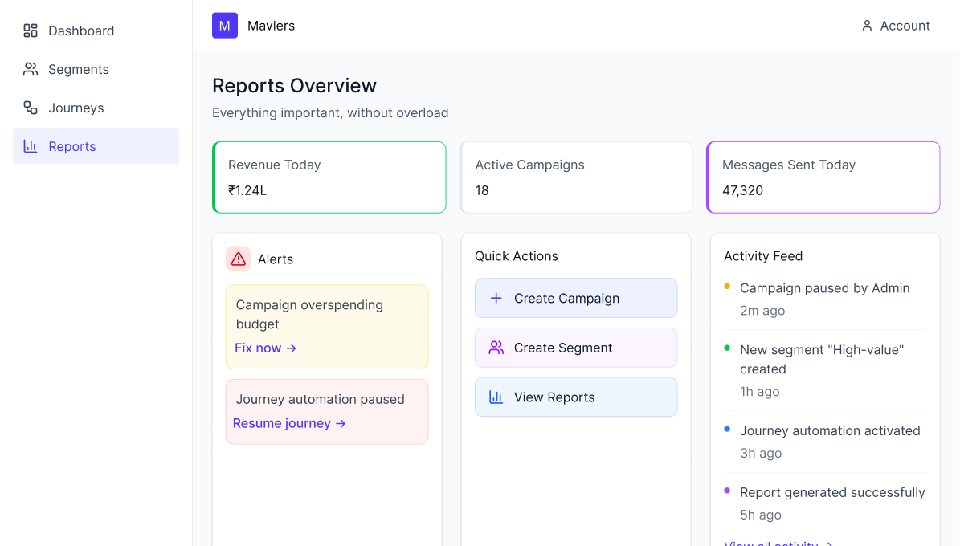Click the Activity Feed heading

(x=763, y=256)
